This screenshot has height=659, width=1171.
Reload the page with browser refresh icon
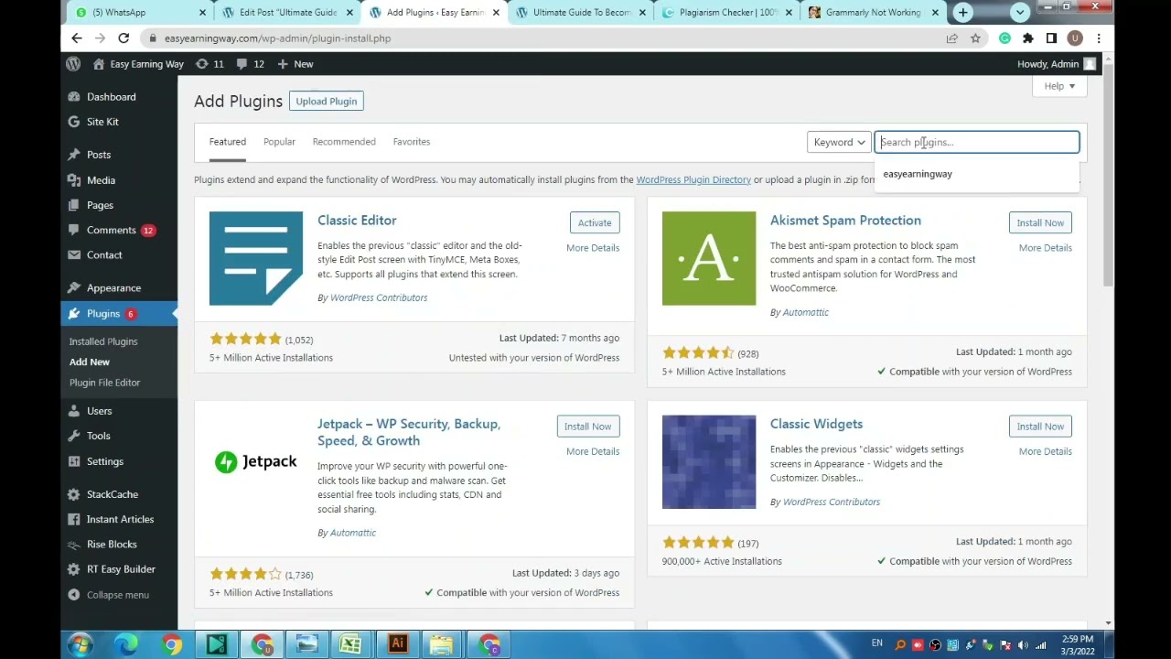[124, 38]
